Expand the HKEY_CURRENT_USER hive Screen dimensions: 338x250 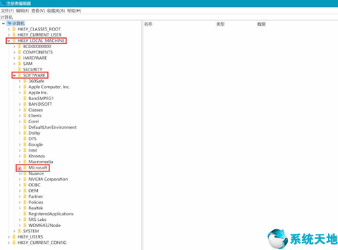pyautogui.click(x=9, y=35)
